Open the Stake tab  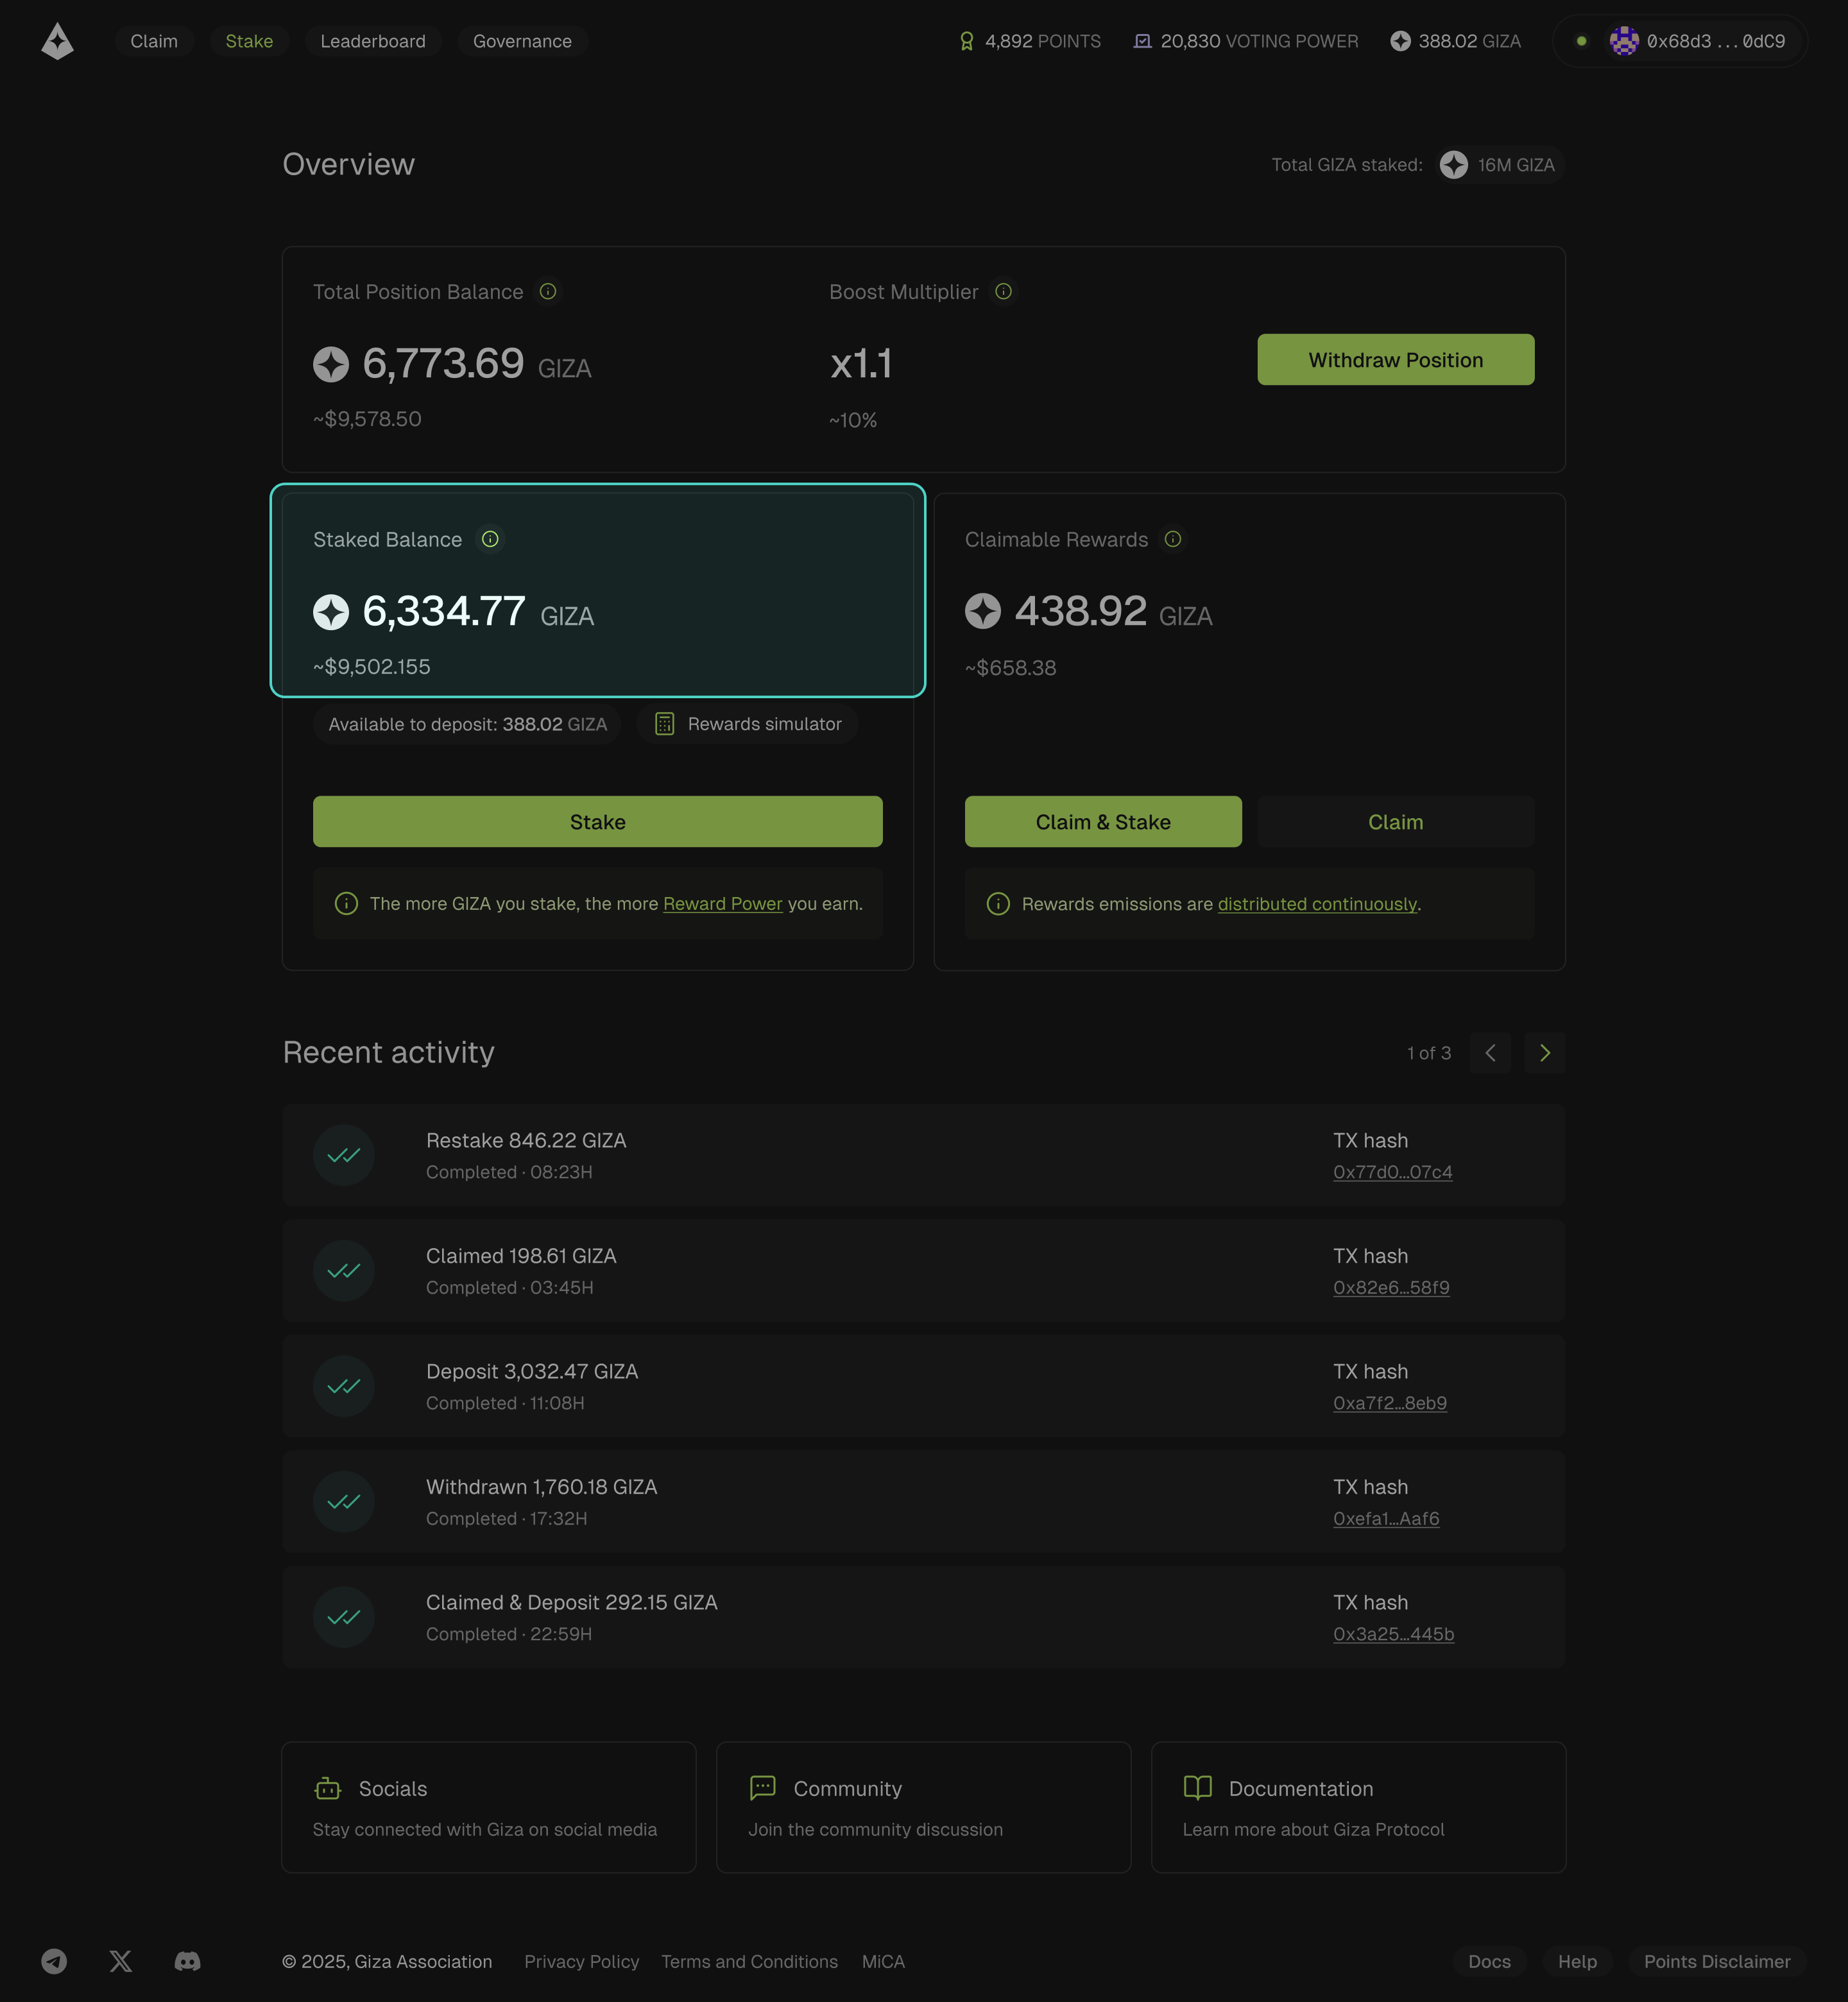[249, 41]
